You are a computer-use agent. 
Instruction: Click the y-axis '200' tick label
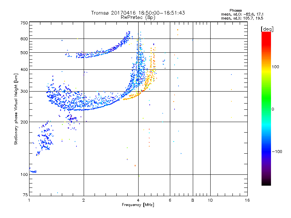(24, 122)
